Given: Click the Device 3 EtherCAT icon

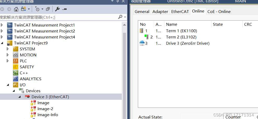Looking at the screenshot, I should click(27, 97).
